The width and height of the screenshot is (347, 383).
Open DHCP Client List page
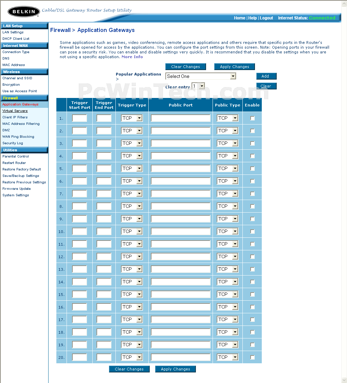click(16, 38)
